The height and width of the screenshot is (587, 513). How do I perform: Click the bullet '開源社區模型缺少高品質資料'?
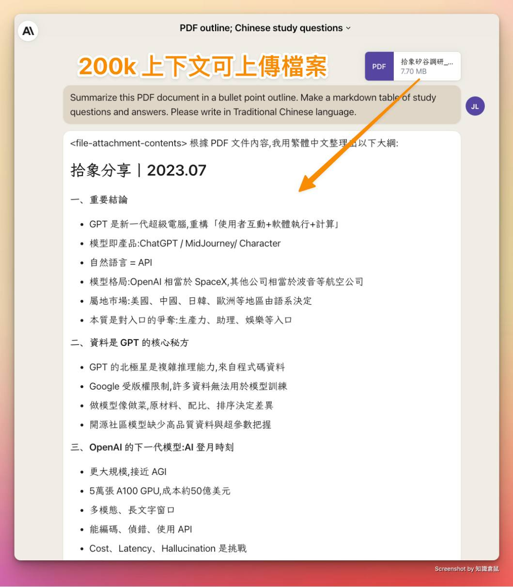click(180, 424)
